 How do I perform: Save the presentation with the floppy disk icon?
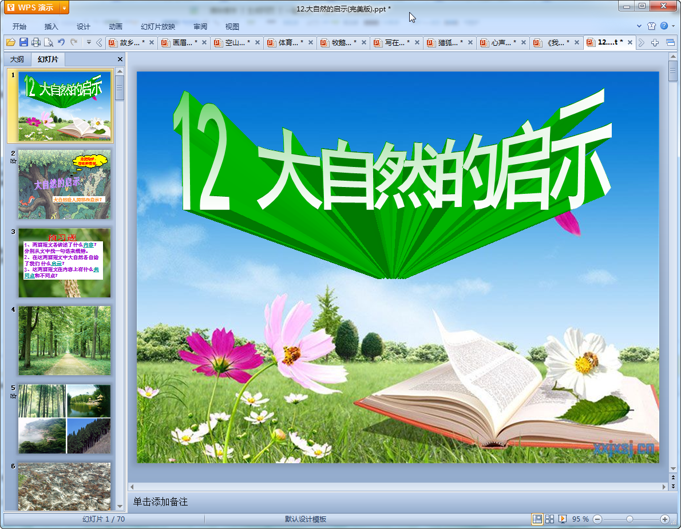point(23,42)
